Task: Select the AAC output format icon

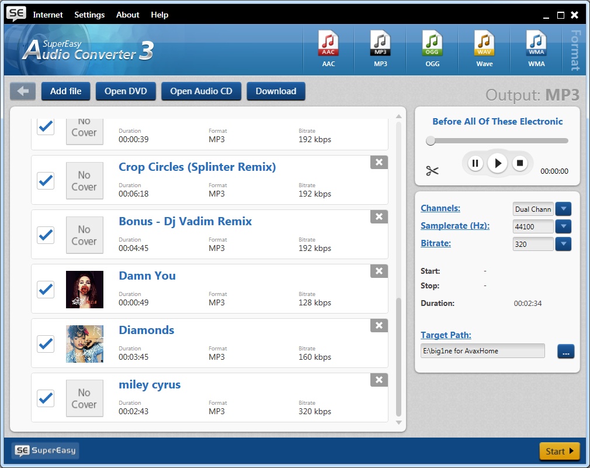Action: pyautogui.click(x=328, y=47)
